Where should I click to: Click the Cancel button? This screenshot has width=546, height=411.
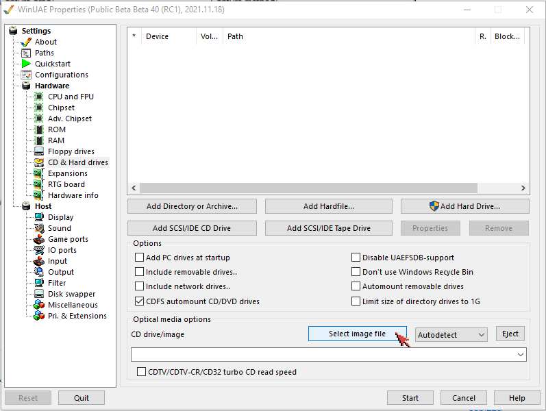(x=464, y=398)
